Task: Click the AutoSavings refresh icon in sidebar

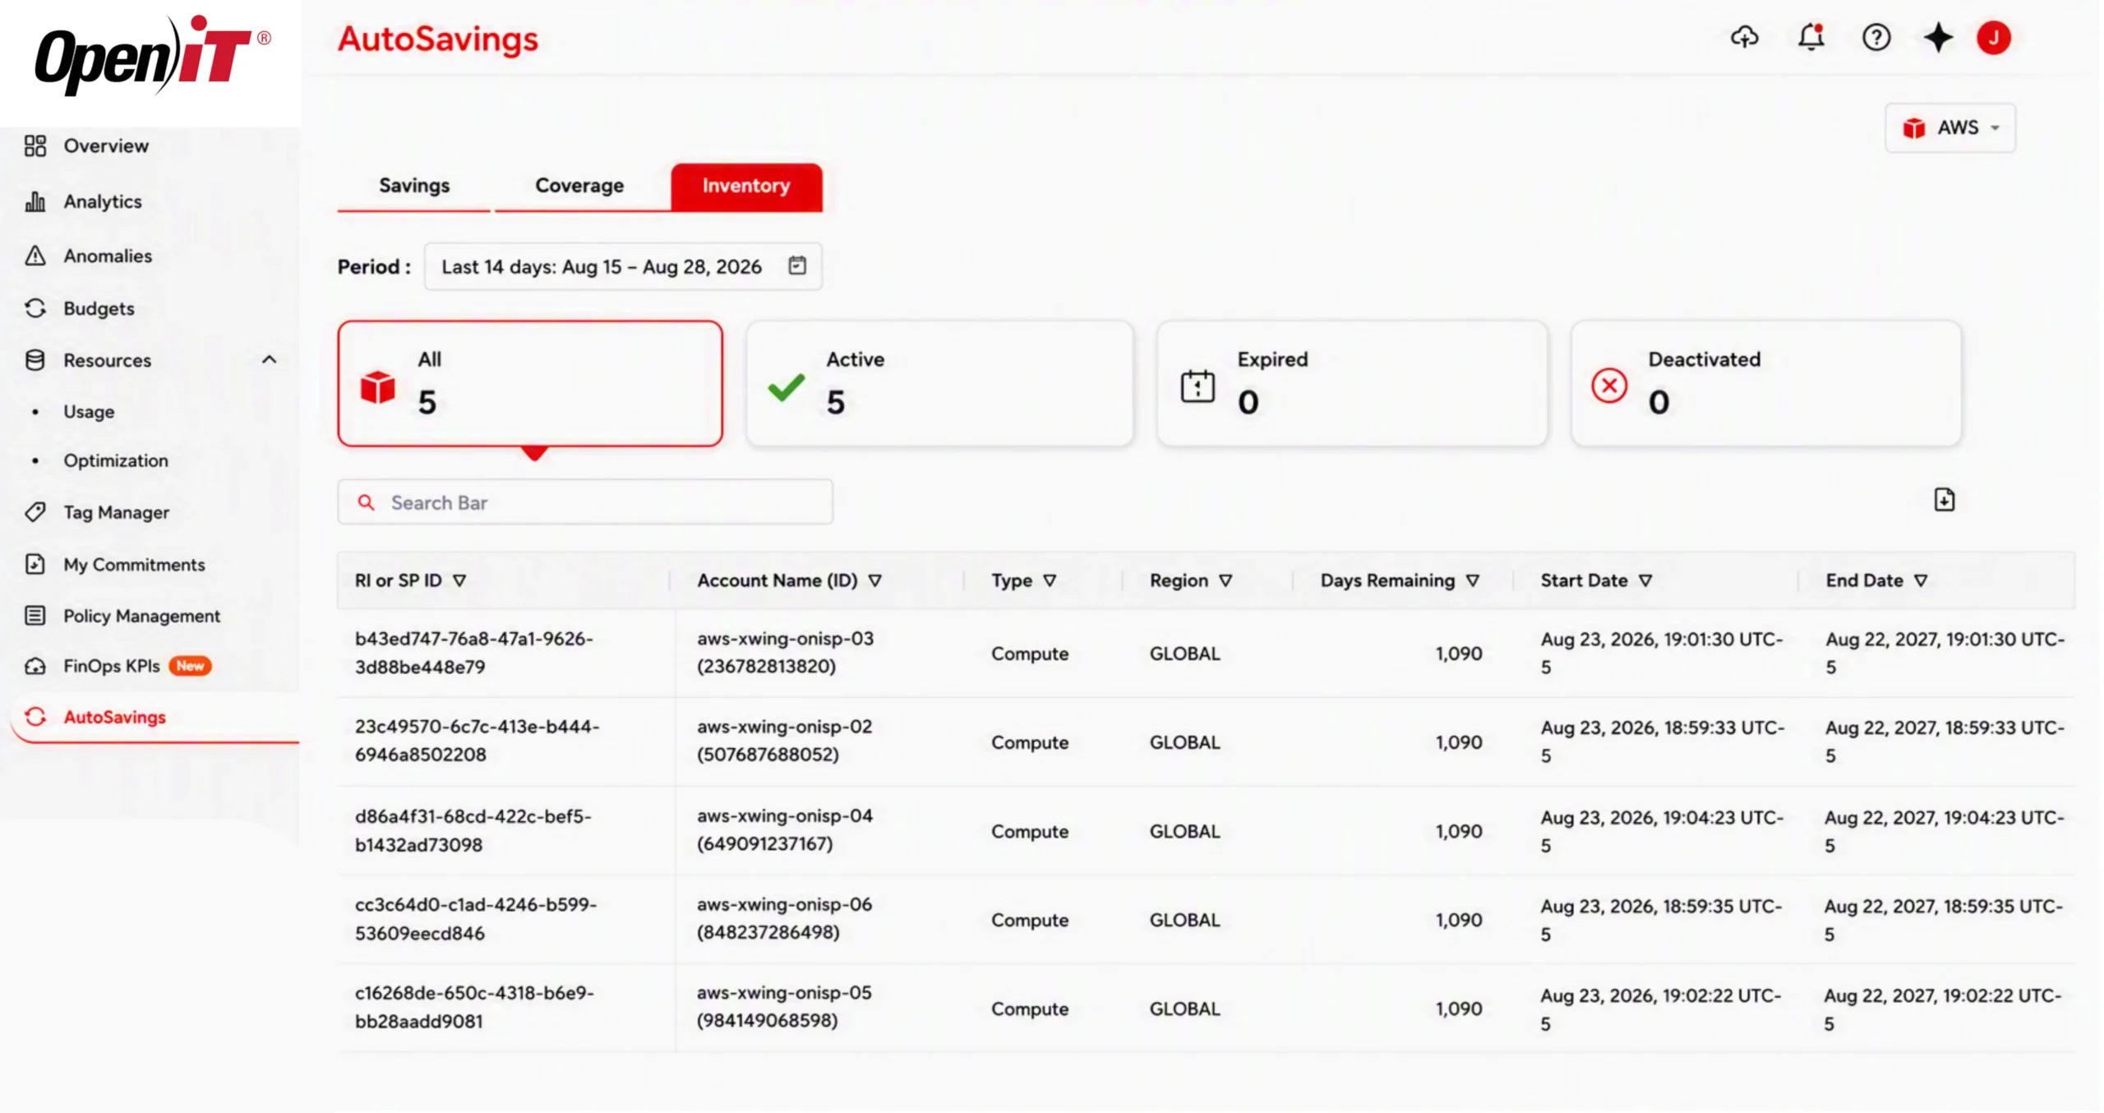Action: 35,717
